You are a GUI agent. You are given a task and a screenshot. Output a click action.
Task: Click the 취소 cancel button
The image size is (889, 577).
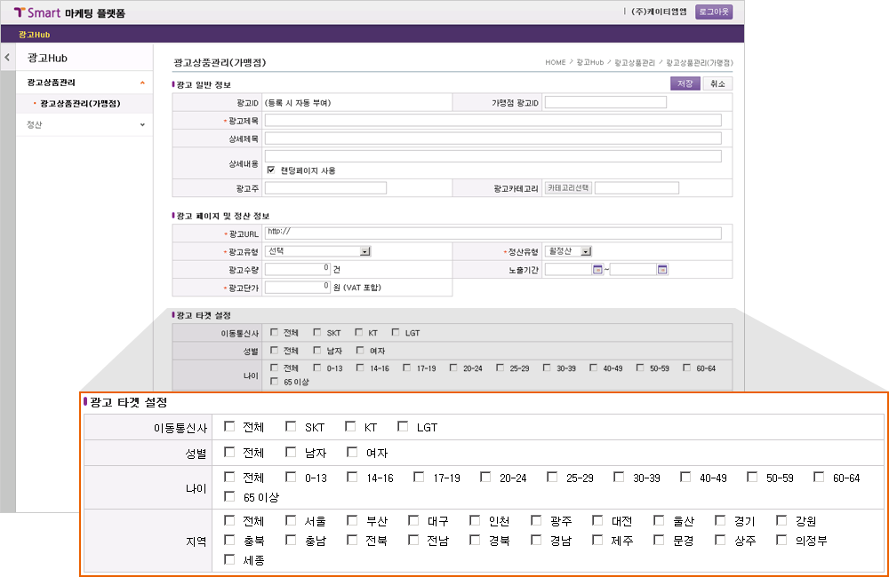tap(717, 83)
